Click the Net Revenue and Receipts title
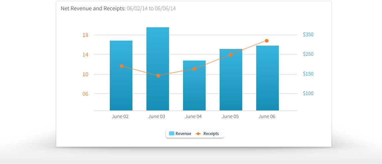This screenshot has width=382, height=164. coord(92,9)
